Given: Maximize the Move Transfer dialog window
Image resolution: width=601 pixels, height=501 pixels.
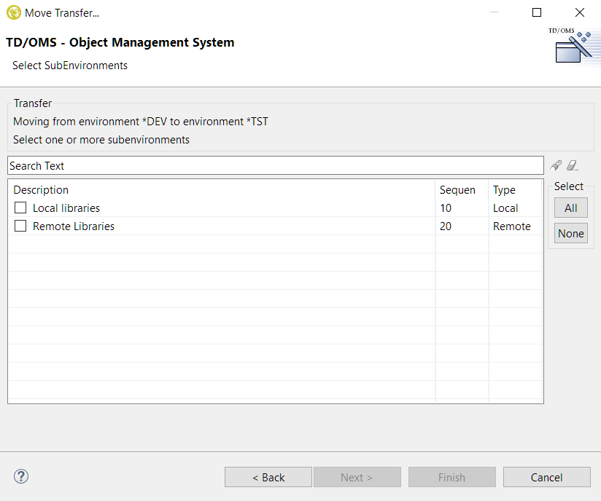Looking at the screenshot, I should pyautogui.click(x=537, y=12).
